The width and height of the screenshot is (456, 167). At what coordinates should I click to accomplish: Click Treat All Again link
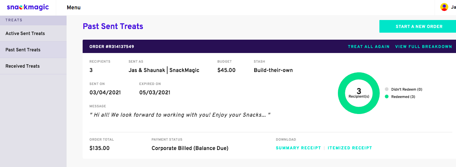pyautogui.click(x=369, y=47)
